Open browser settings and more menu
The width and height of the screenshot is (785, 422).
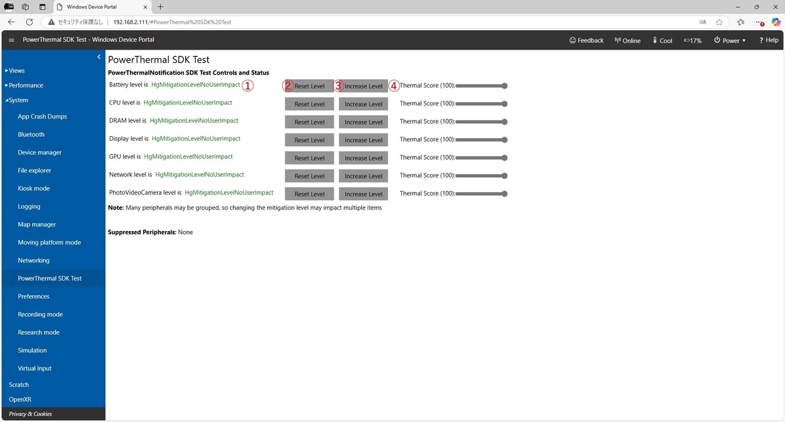click(x=759, y=22)
